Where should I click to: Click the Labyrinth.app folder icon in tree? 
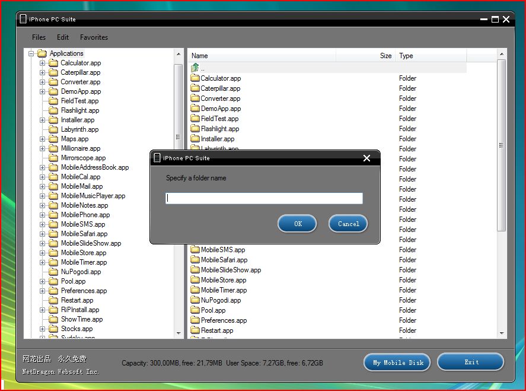pos(53,129)
